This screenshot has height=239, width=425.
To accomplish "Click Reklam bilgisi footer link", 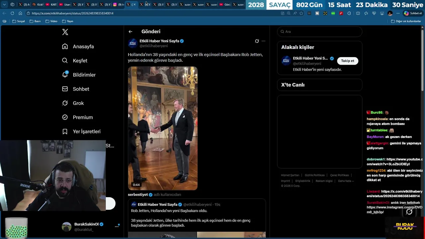I will [x=324, y=181].
